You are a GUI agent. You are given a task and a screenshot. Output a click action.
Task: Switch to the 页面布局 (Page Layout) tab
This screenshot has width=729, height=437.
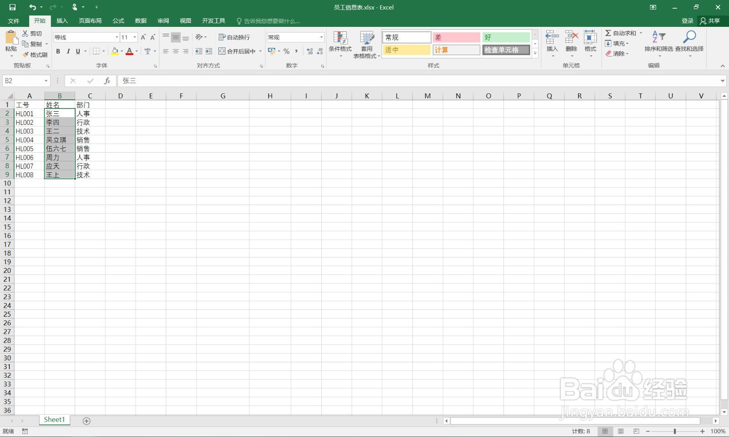90,21
